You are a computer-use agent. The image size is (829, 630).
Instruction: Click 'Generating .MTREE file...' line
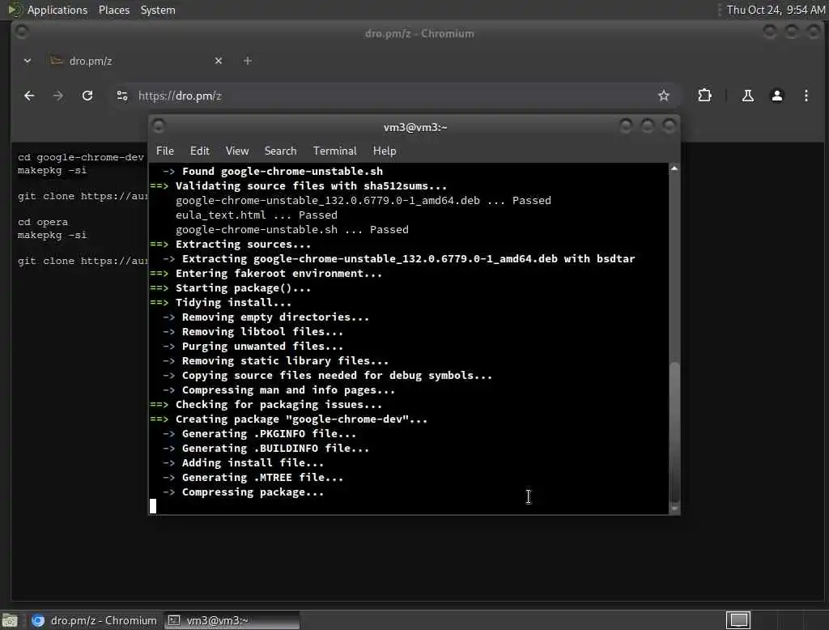tap(263, 477)
